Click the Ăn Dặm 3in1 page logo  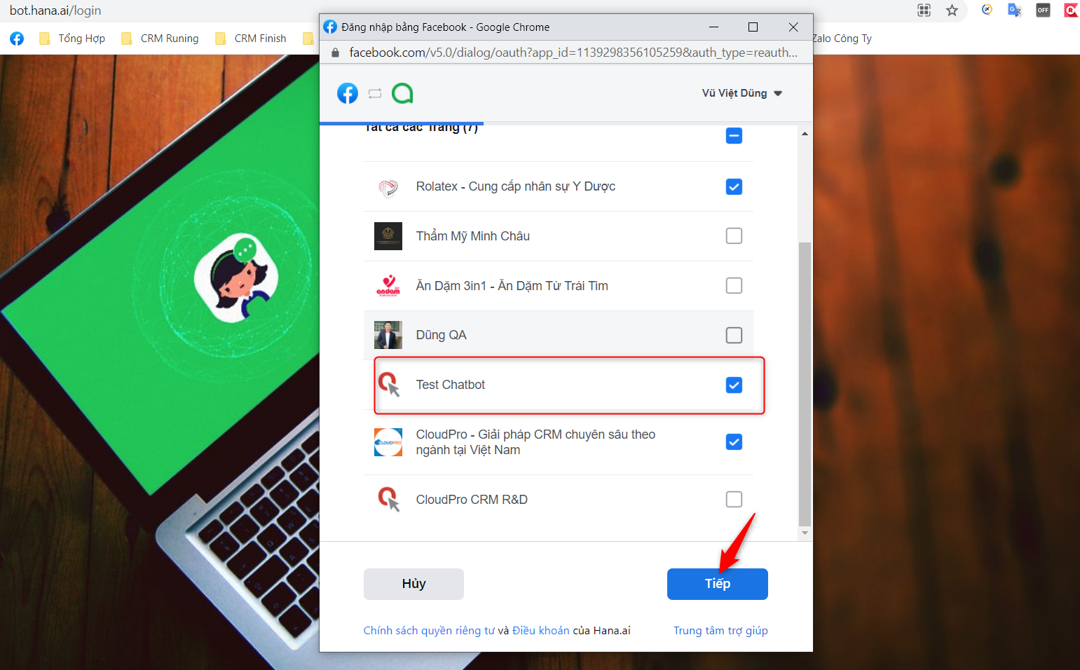coord(388,286)
